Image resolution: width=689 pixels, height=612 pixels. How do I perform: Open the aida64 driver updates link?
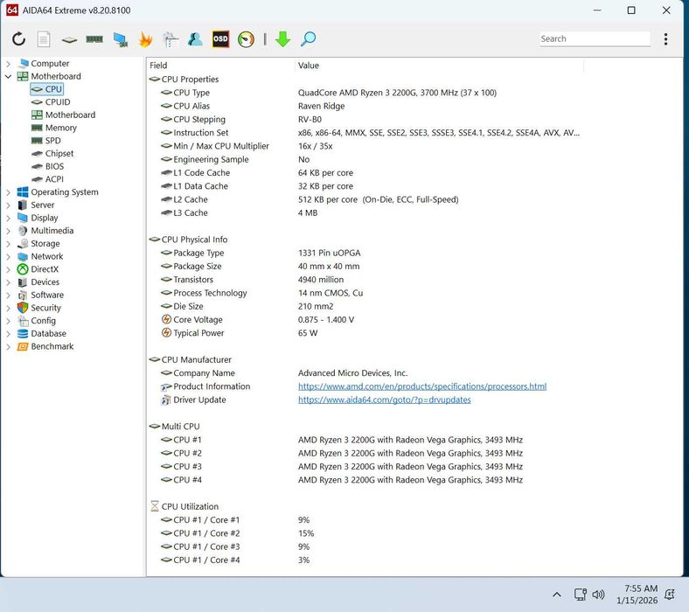pyautogui.click(x=385, y=400)
